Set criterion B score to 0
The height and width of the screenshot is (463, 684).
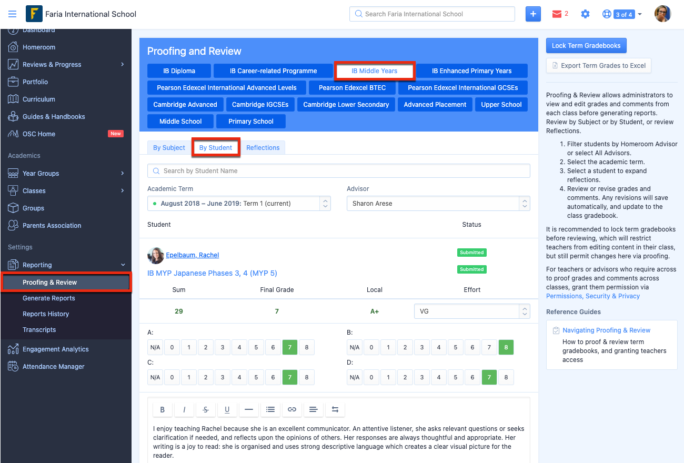pos(371,347)
